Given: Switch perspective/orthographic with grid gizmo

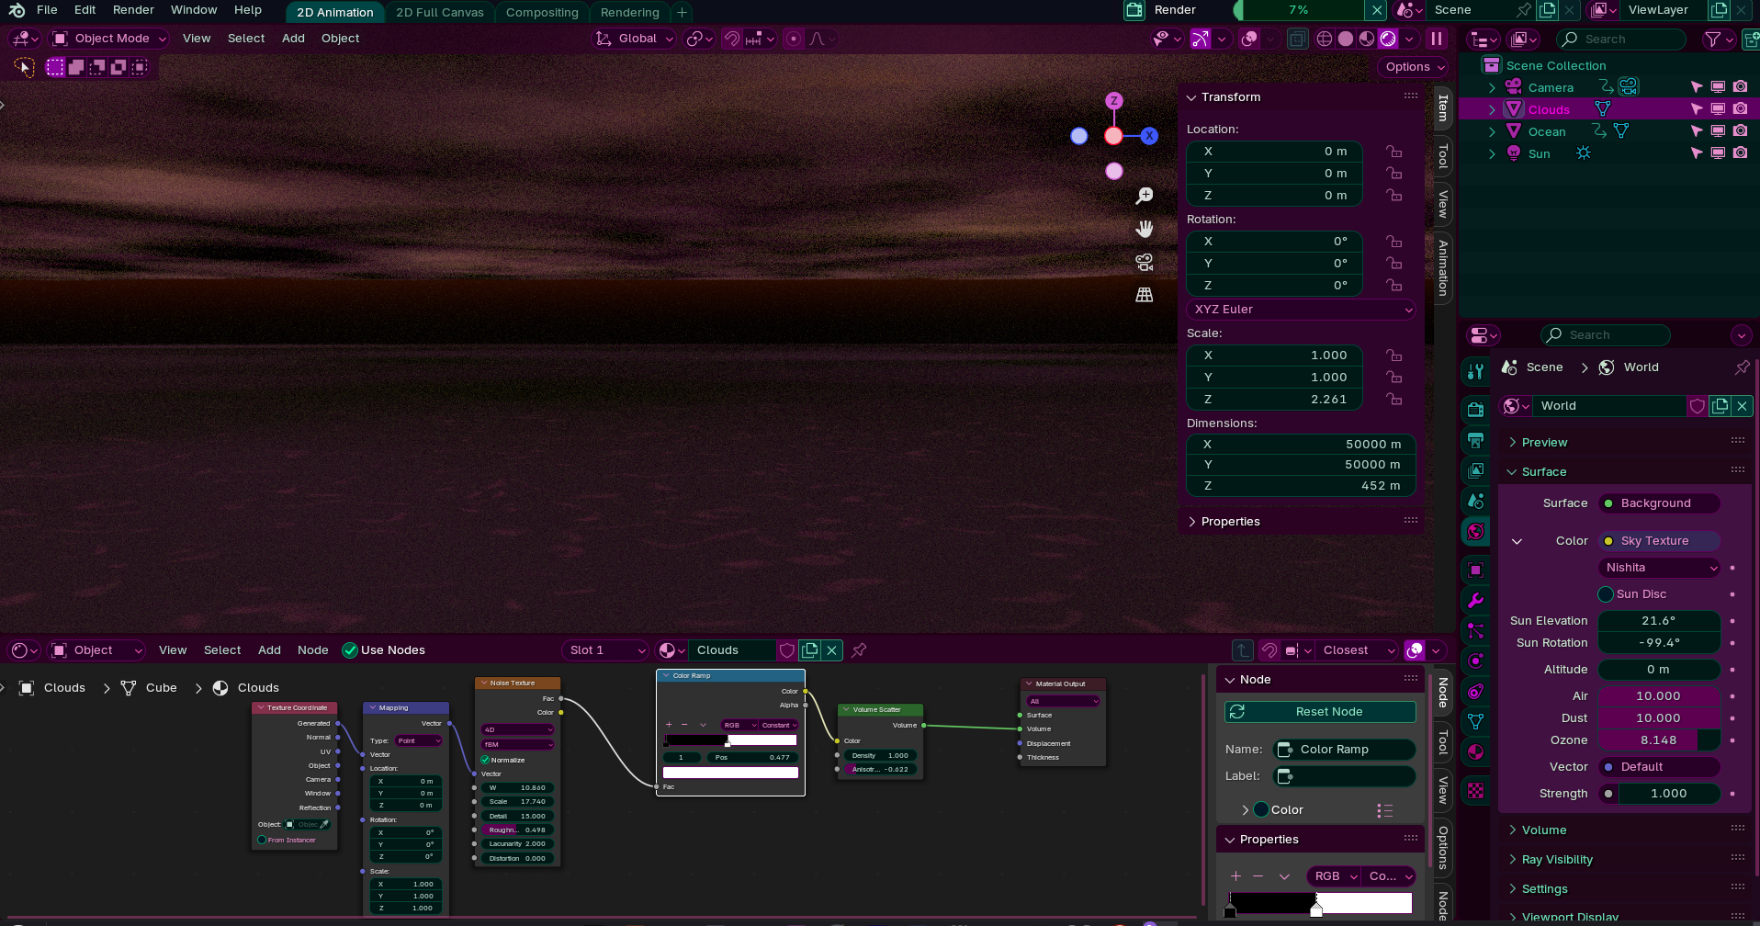Looking at the screenshot, I should click(1145, 295).
